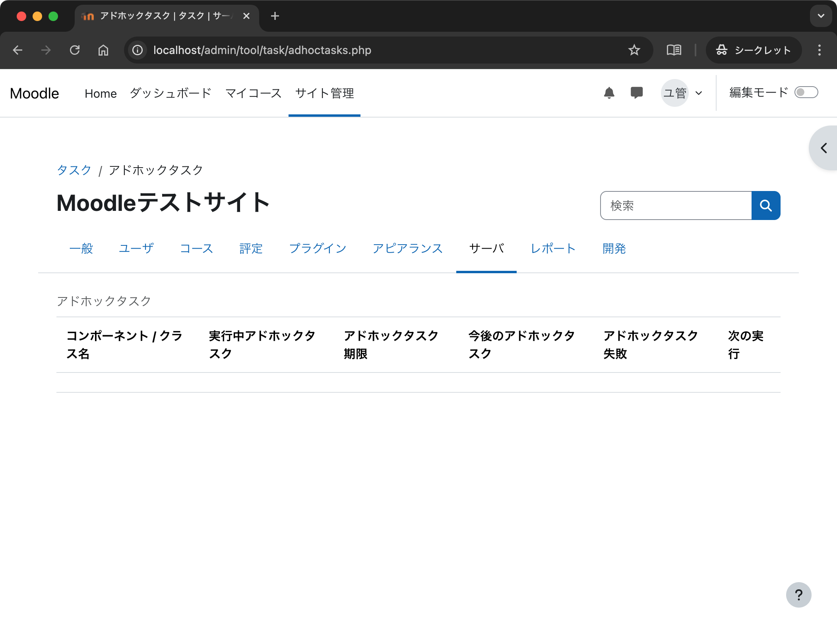Toggle the 編集モード switch
Screen dimensions: 837x633
point(806,93)
